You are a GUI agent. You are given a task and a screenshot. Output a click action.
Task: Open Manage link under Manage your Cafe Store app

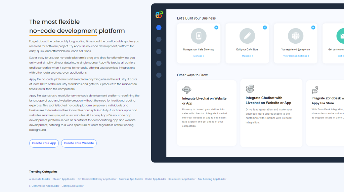coord(199,56)
